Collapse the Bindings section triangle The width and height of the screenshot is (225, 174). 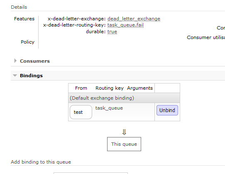(15, 76)
